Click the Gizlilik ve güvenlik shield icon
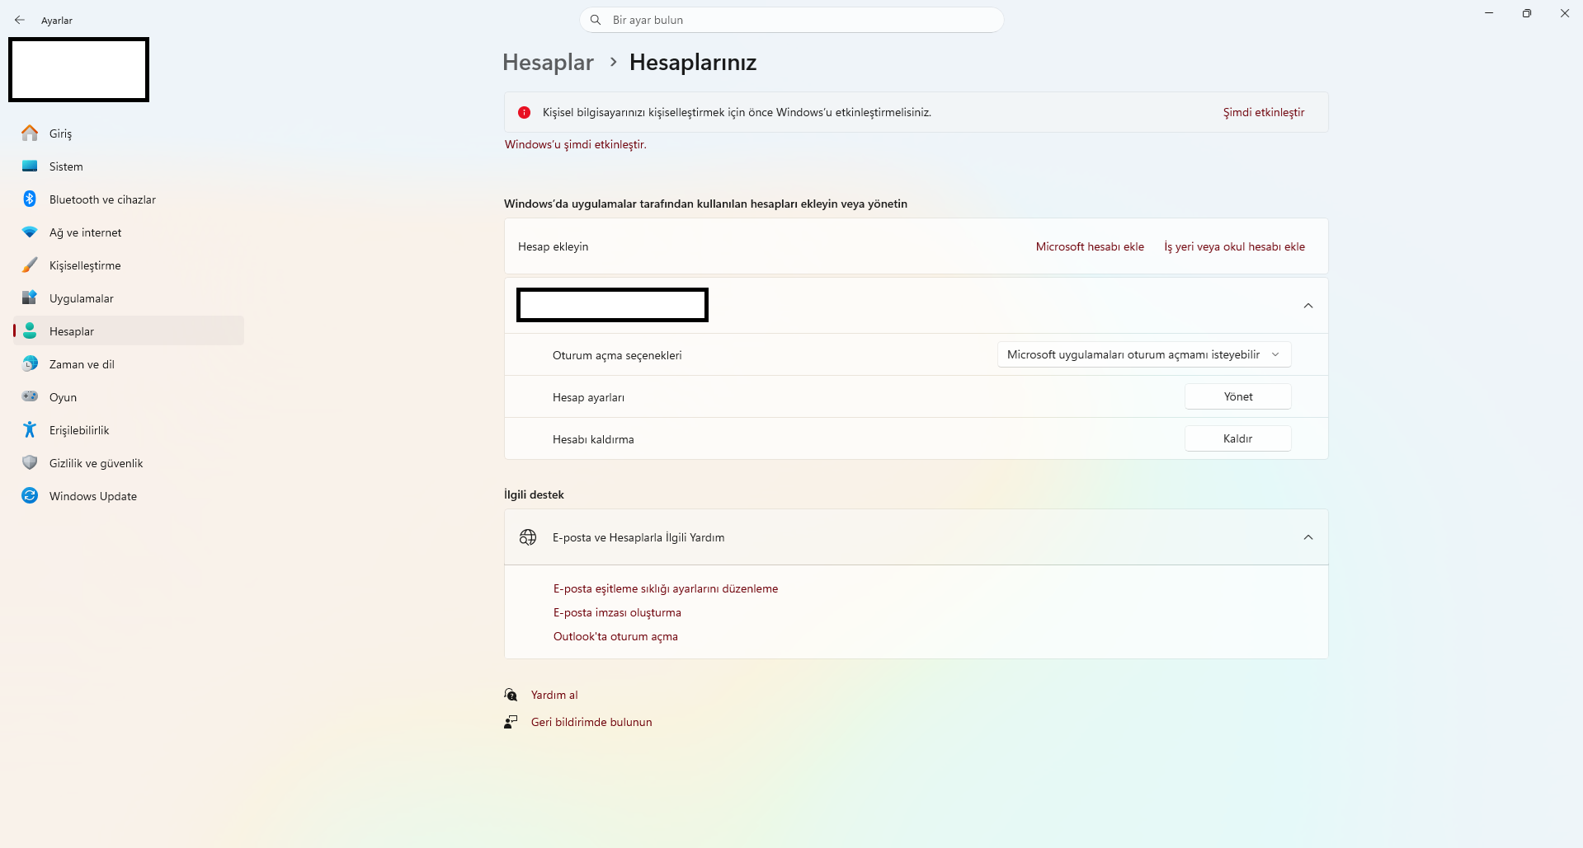 [x=30, y=462]
